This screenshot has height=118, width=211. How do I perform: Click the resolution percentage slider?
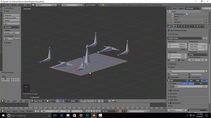point(177,49)
